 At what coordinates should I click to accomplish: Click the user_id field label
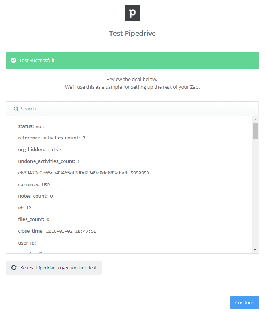click(x=27, y=243)
